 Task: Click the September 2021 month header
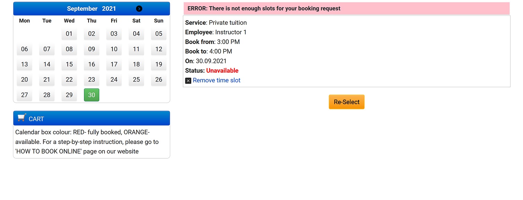click(92, 9)
